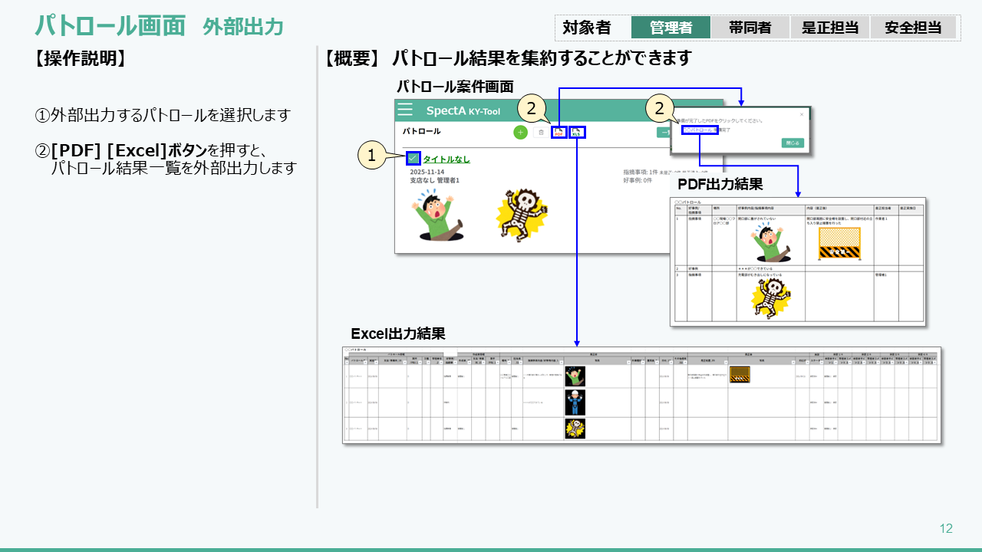Click the helmeted worker photo in the Excel result
The image size is (982, 552).
(x=575, y=402)
